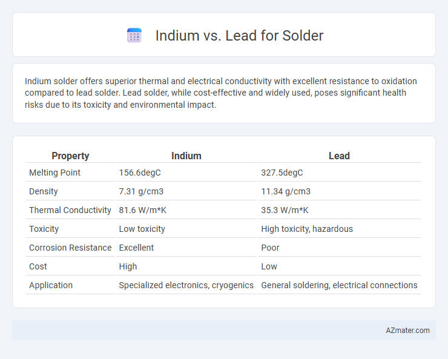Click the calendar grid icon beside the title

[134, 35]
